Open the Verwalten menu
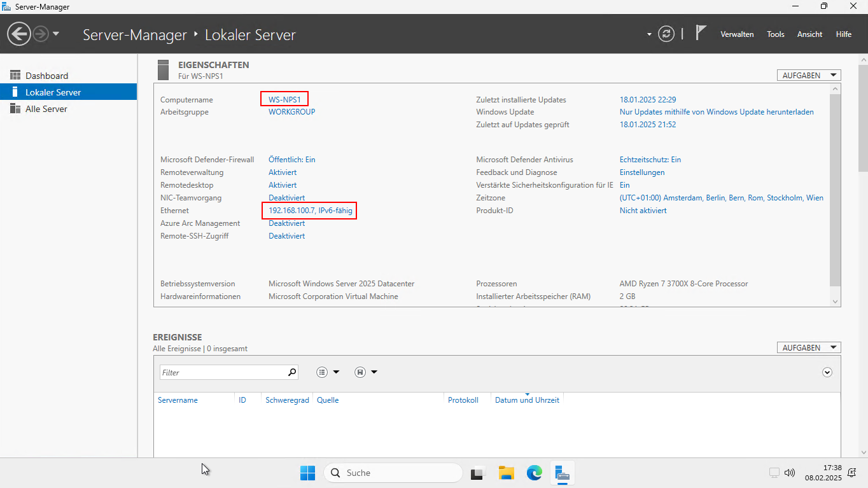The width and height of the screenshot is (868, 488). click(737, 34)
